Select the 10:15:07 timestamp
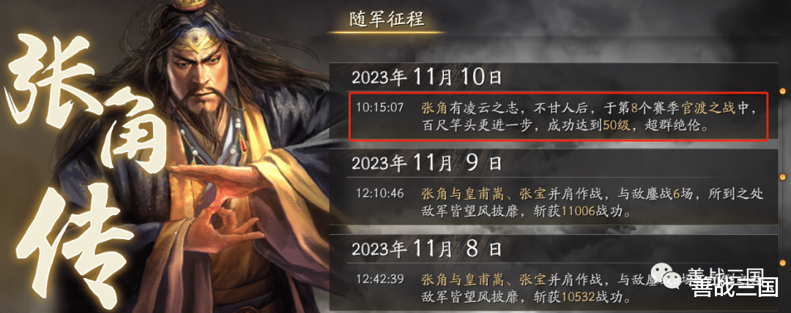This screenshot has width=791, height=313. [x=379, y=108]
